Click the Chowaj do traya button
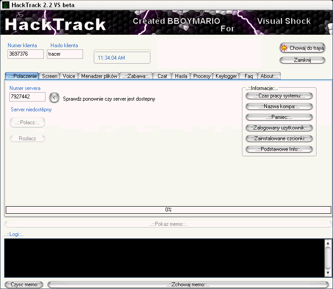 pyautogui.click(x=302, y=48)
